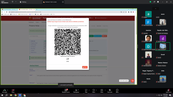Viewport: 173px width, 97px height.
Task: Open the DeepL bookmark
Action: point(37,14)
